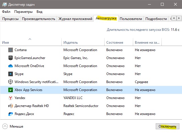Click Нет impact for EpicGamesLauncher
Screen dimensions: 182x133
tap(138, 58)
